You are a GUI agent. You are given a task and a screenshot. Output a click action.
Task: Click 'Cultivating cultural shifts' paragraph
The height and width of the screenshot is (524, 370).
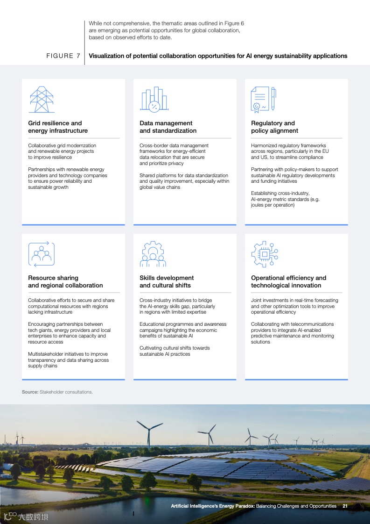(175, 351)
